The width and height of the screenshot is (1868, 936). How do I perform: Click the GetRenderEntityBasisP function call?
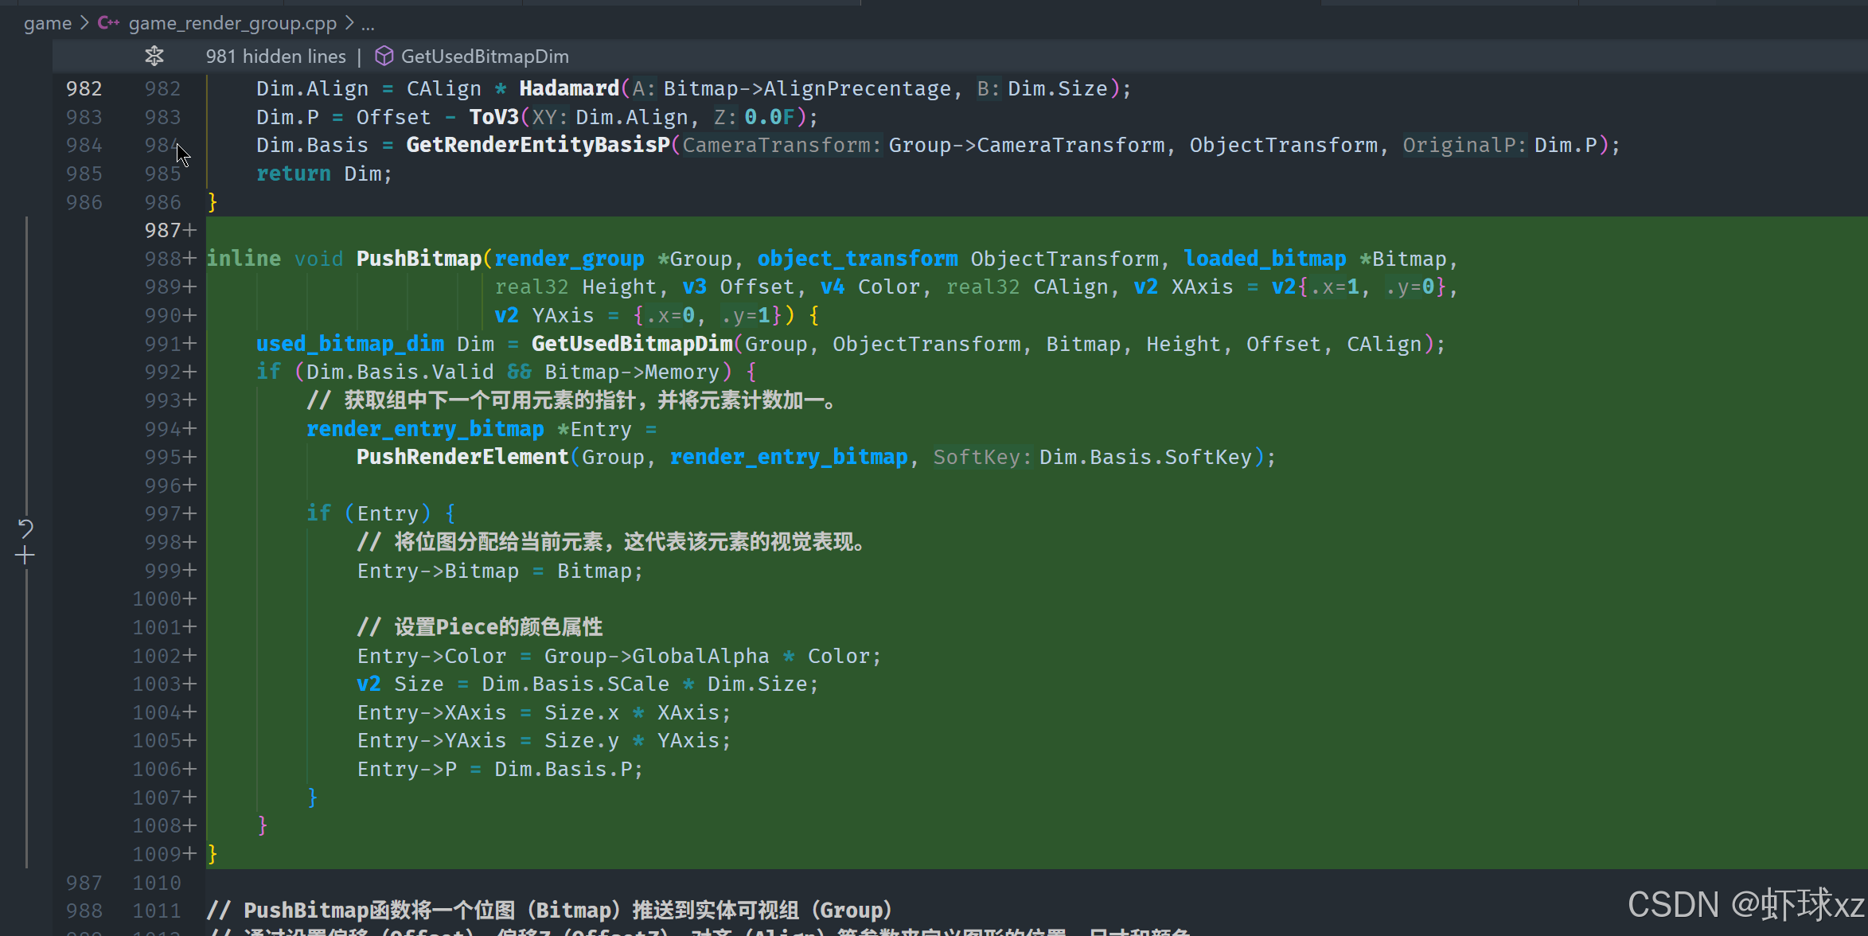538,145
